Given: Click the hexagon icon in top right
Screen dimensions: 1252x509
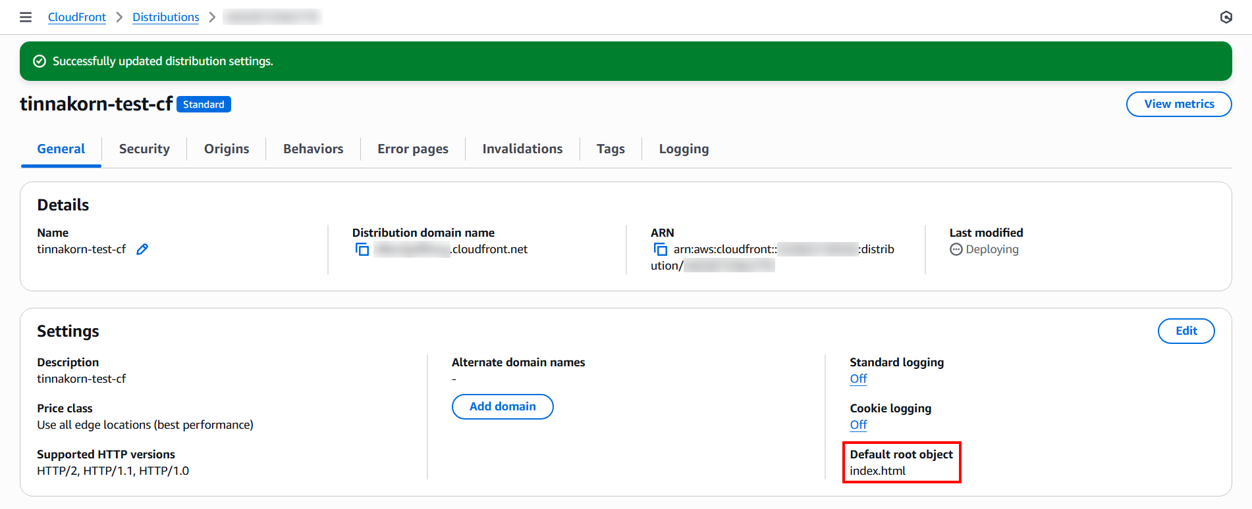Looking at the screenshot, I should pyautogui.click(x=1226, y=17).
